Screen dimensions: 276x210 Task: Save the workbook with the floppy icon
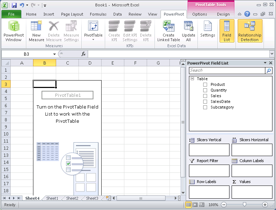[x=14, y=5]
